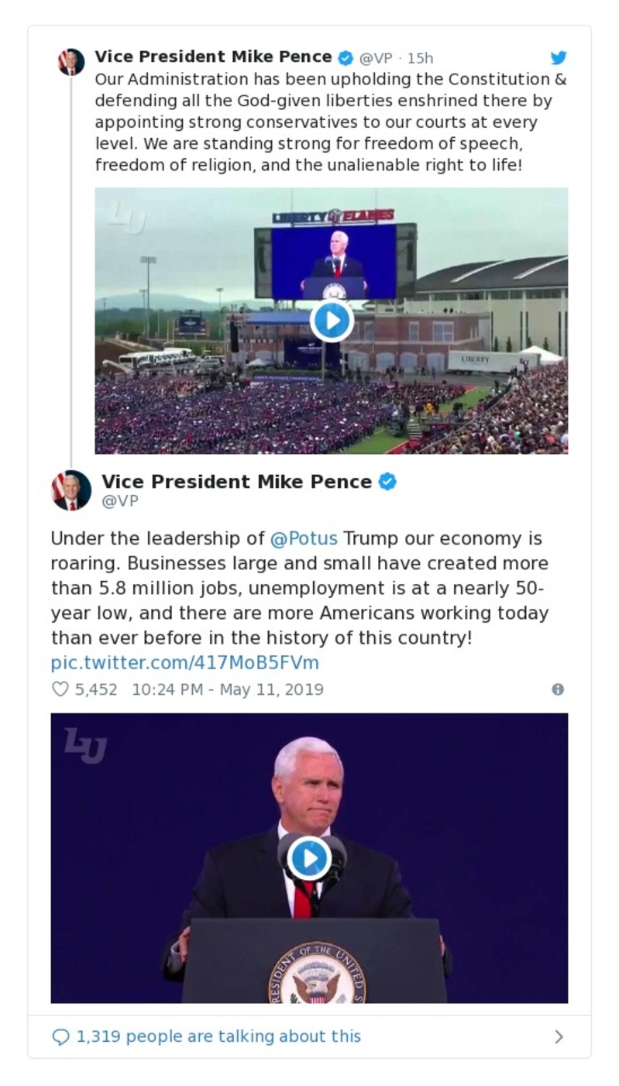Select the play icon on the stadium video
The height and width of the screenshot is (1086, 619).
(332, 320)
